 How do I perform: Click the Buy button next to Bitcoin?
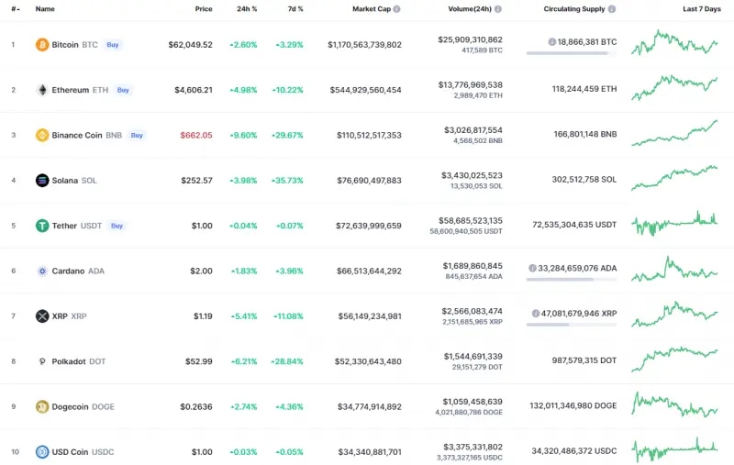point(112,44)
